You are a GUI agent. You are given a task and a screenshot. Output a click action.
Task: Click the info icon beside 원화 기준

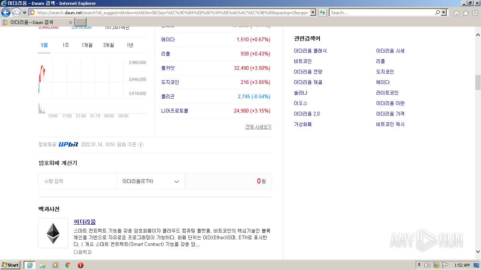pyautogui.click(x=141, y=145)
